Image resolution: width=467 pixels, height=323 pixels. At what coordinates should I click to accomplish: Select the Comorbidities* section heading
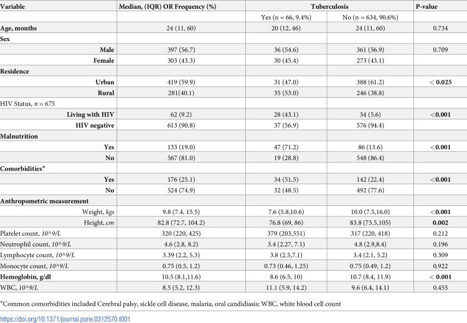click(22, 169)
